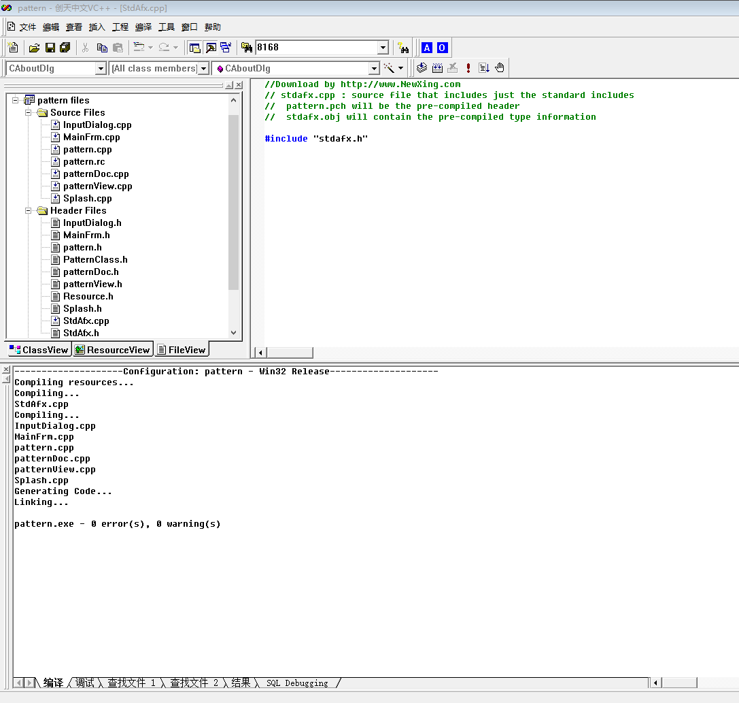This screenshot has height=703, width=739.
Task: Insert breakpoint using the hand icon
Action: (500, 68)
